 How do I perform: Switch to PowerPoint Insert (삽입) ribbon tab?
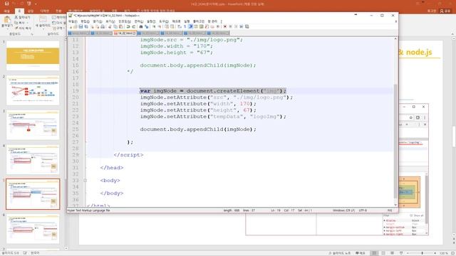pyautogui.click(x=31, y=11)
